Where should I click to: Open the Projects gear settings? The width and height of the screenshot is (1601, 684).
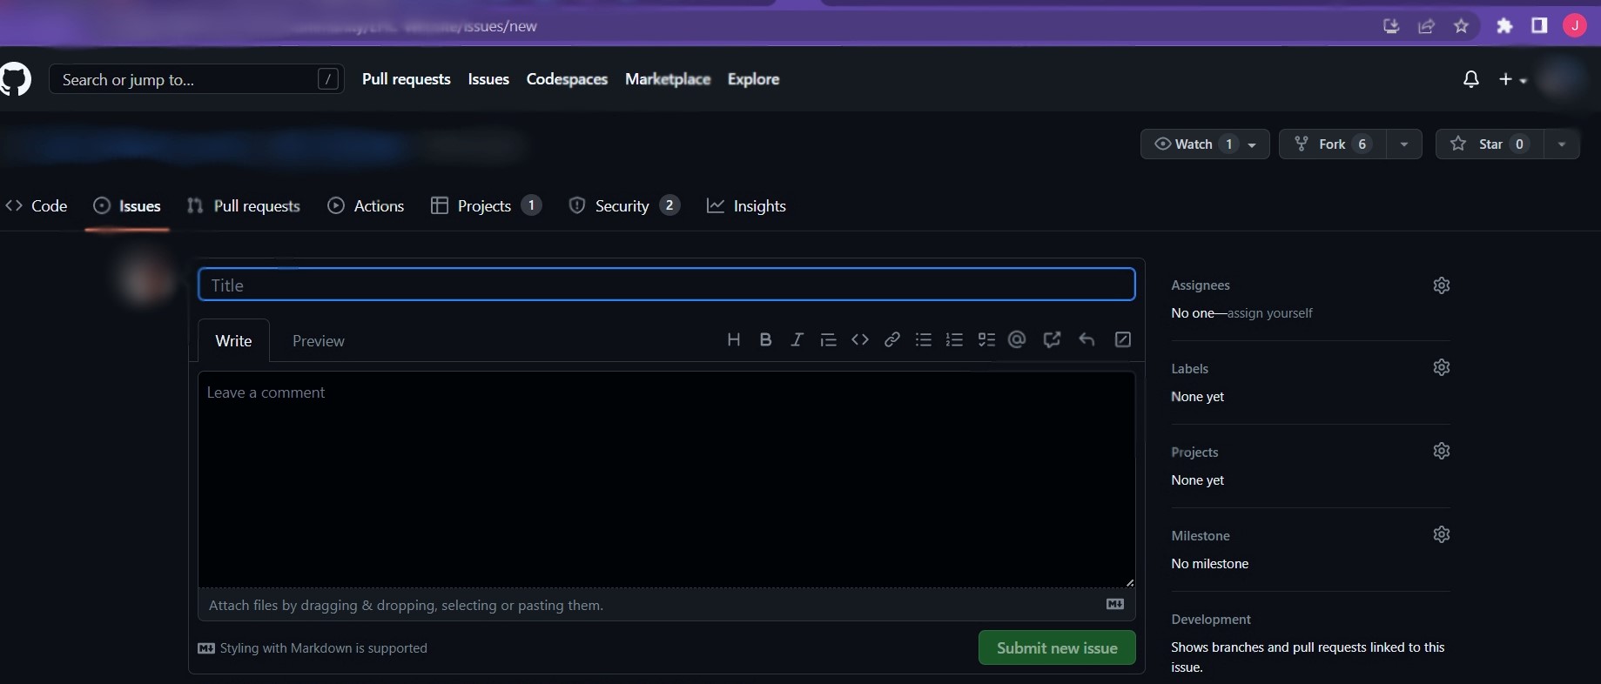(x=1442, y=451)
